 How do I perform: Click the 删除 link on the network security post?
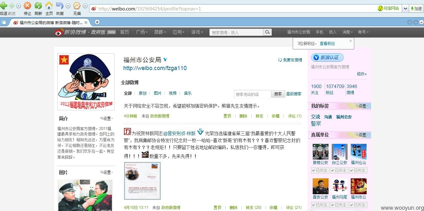(243, 116)
